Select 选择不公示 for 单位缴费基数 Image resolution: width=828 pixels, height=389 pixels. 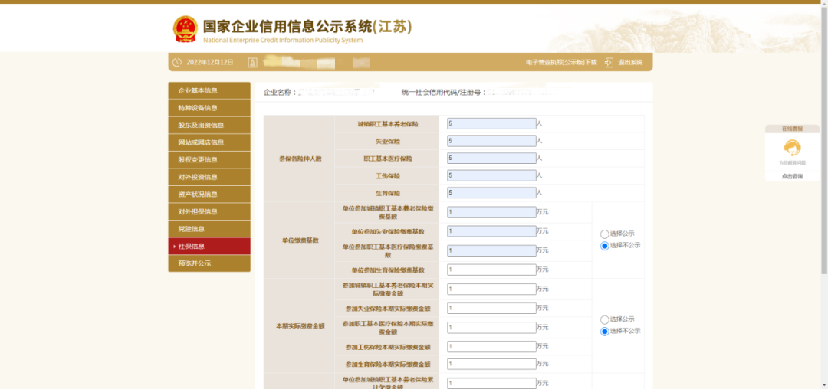pyautogui.click(x=605, y=246)
